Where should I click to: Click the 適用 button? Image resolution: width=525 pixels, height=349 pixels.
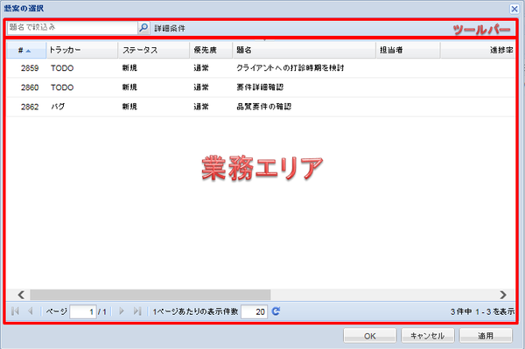486,336
